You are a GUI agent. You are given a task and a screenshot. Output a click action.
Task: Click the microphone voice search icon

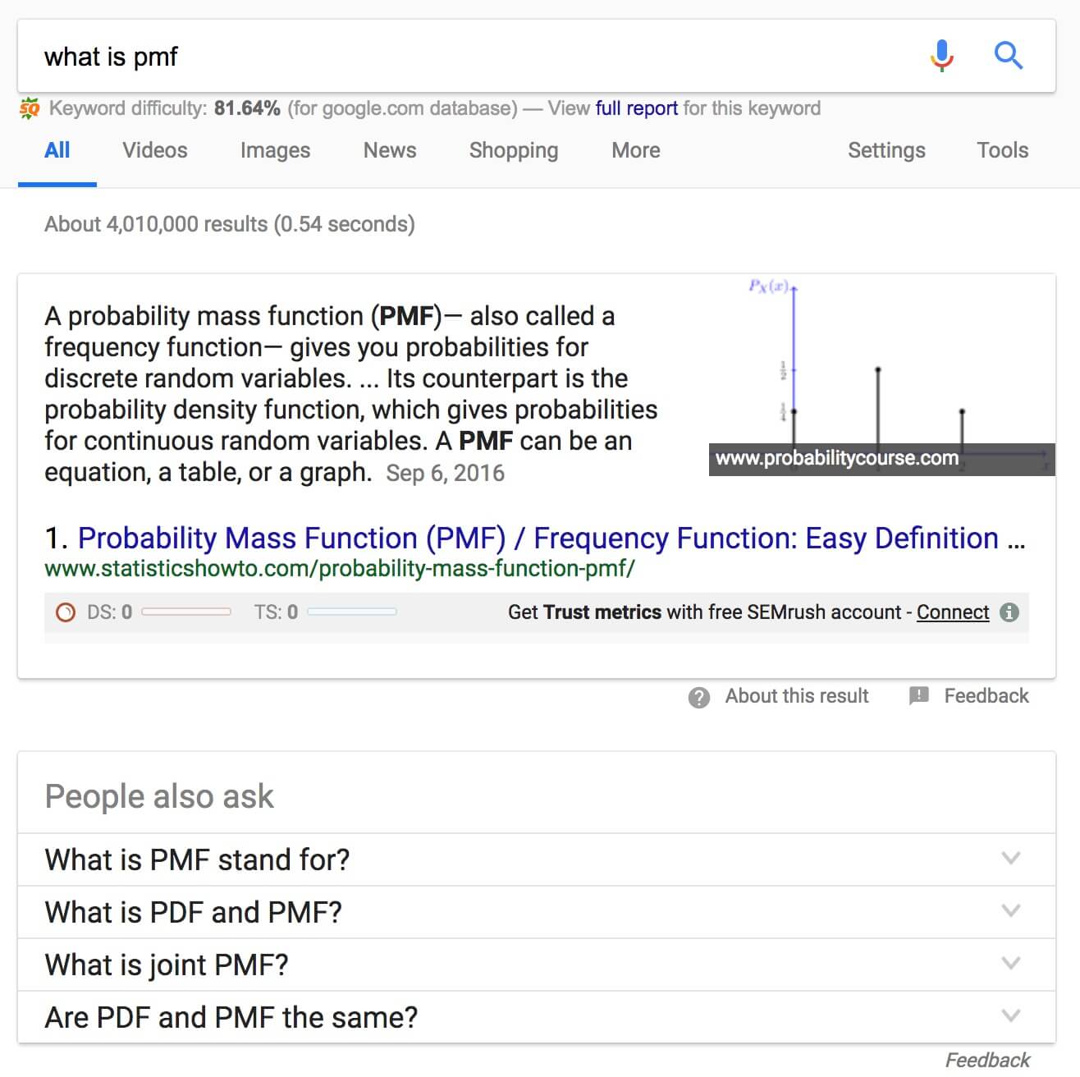tap(942, 56)
